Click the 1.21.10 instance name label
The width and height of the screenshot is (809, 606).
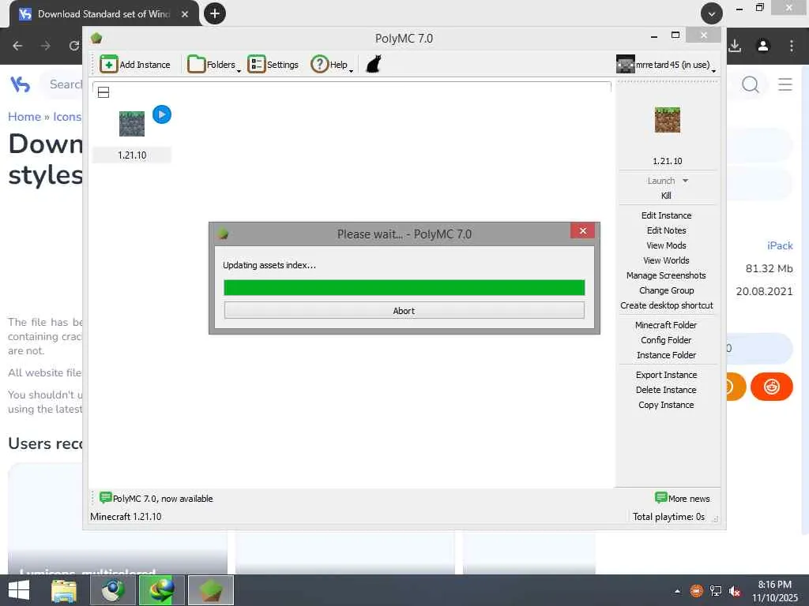(132, 155)
